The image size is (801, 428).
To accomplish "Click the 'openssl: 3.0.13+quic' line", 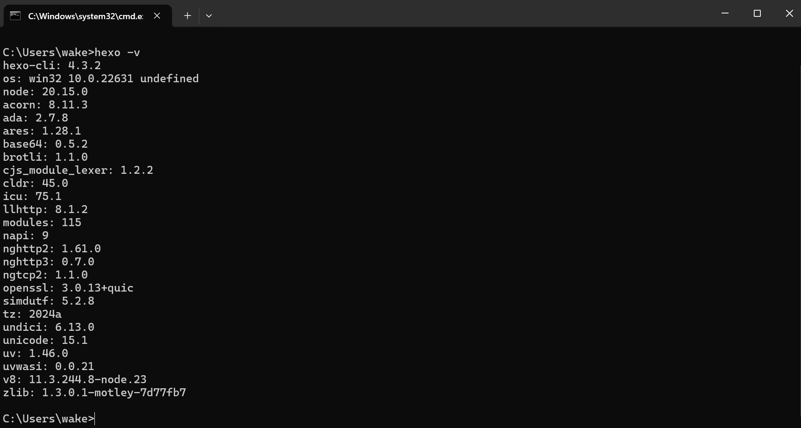I will coord(68,288).
